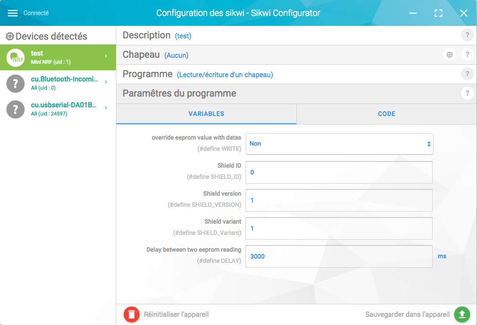The height and width of the screenshot is (325, 477).
Task: Click the Mini NRF device avatar icon
Action: click(16, 57)
